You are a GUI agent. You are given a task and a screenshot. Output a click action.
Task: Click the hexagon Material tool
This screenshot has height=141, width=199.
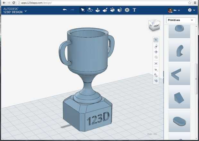click(x=127, y=10)
